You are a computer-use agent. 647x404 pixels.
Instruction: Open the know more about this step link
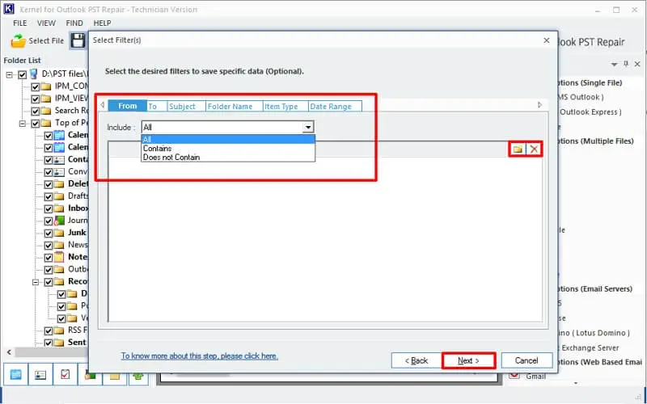click(x=199, y=356)
